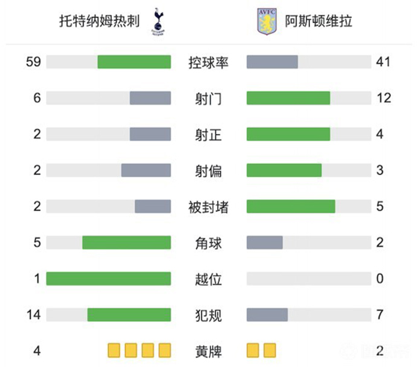Click Tottenham's fouls value 14
The width and height of the screenshot is (417, 367).
[33, 315]
